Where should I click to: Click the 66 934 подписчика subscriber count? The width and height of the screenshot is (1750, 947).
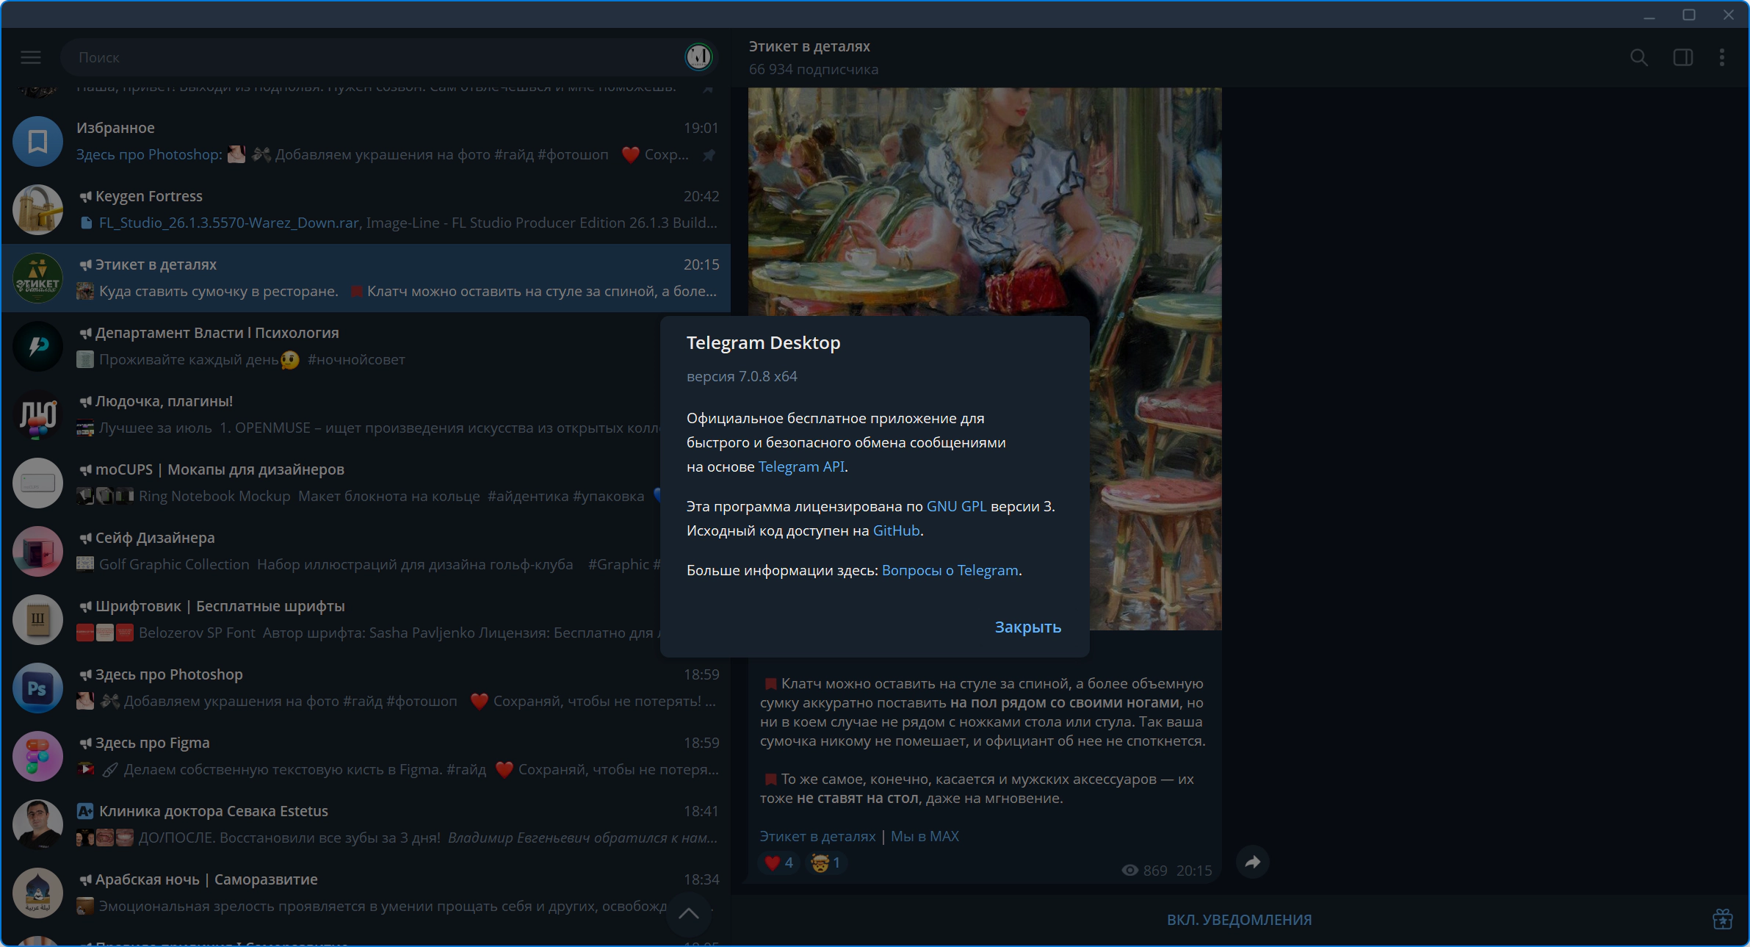tap(814, 69)
